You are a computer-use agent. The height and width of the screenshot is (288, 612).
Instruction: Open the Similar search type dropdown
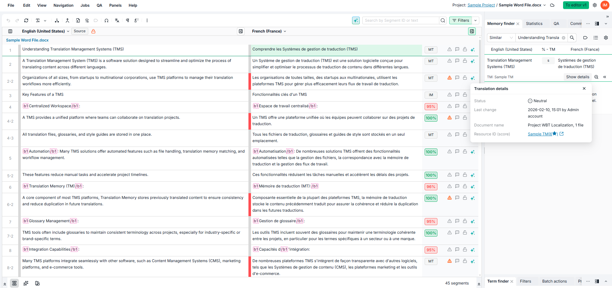(x=501, y=38)
